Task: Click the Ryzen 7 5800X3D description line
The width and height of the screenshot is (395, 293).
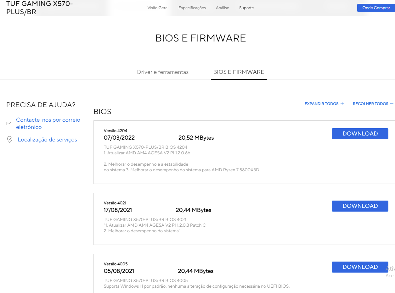Action: click(181, 170)
